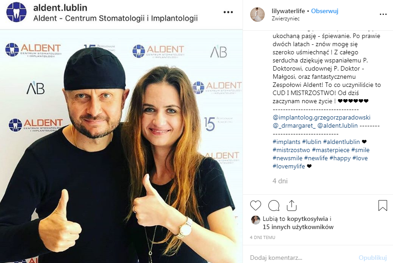Visit @implantolog.grzegorzparadowski mention
Viewport: 393px width, 263px height.
coord(321,117)
